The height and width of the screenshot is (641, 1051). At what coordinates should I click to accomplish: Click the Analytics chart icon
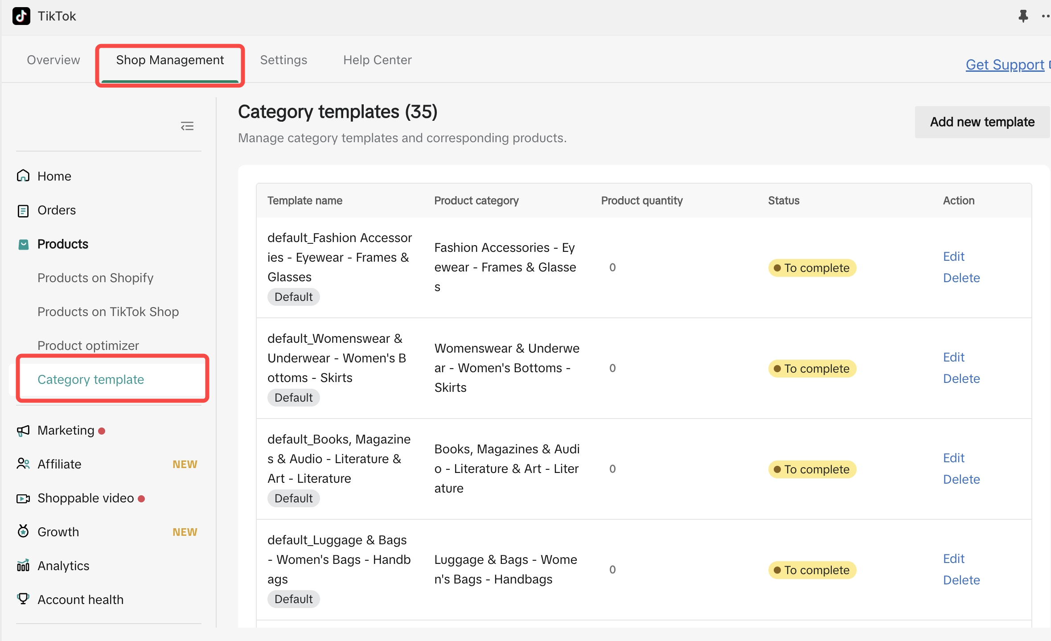pyautogui.click(x=23, y=566)
